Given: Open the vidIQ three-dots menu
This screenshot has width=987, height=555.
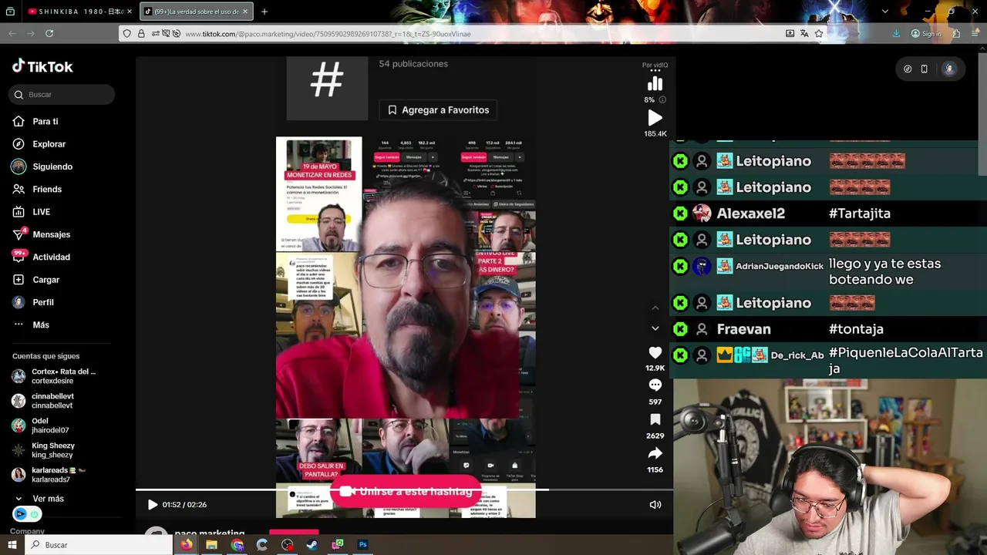Looking at the screenshot, I should click(x=655, y=70).
